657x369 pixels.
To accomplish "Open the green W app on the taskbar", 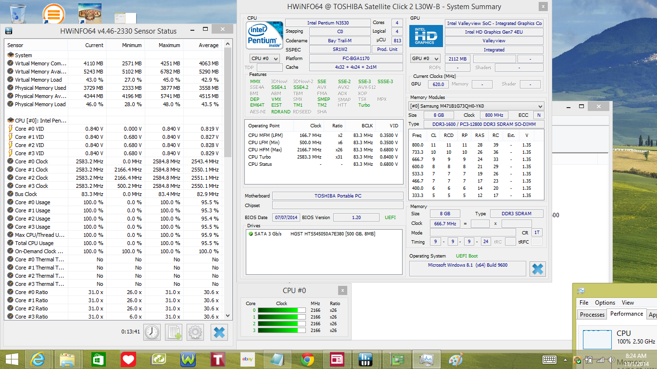I will coord(188,359).
